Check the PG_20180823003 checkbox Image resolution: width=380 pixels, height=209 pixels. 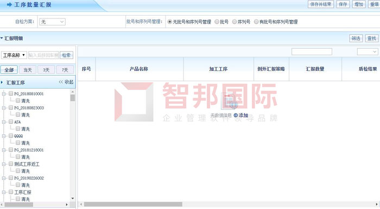click(11, 108)
